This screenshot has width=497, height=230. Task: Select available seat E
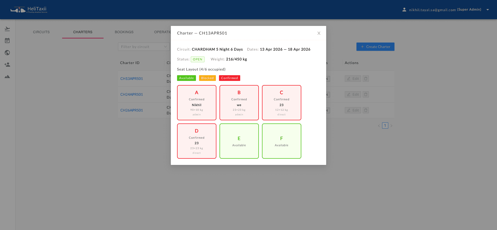pyautogui.click(x=239, y=141)
